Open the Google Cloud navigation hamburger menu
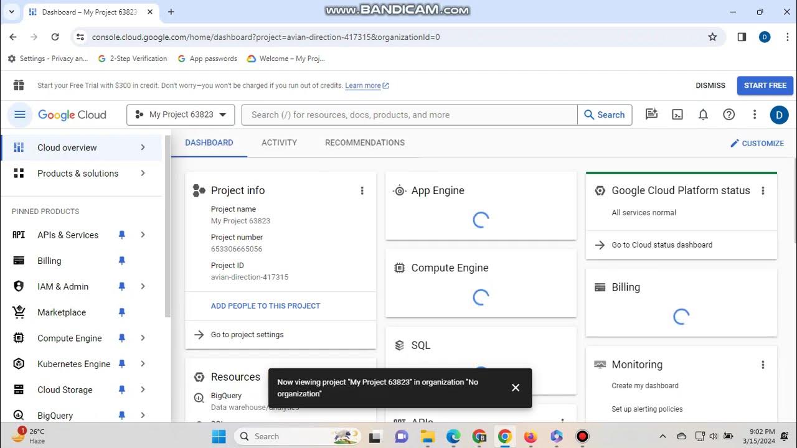The width and height of the screenshot is (797, 448). 19,114
